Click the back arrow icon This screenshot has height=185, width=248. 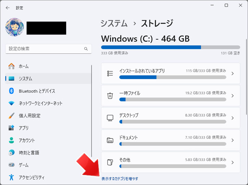(x=8, y=8)
